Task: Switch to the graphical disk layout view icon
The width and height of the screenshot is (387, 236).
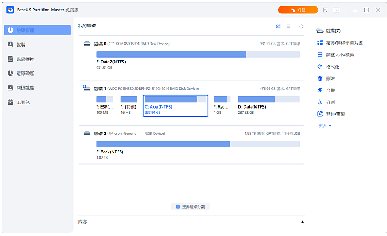Action: (x=279, y=26)
